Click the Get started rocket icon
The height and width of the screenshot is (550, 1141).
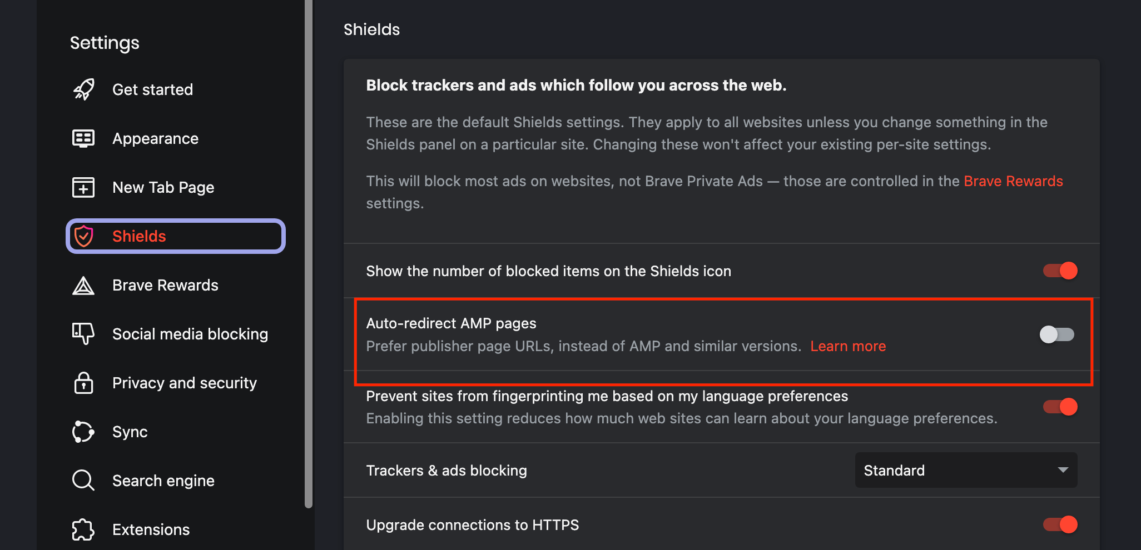(83, 89)
